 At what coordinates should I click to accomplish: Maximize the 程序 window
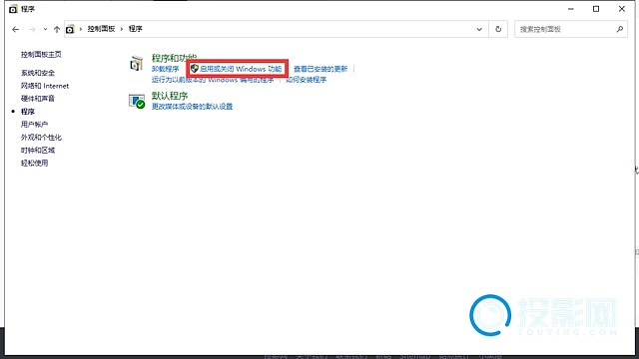click(596, 9)
